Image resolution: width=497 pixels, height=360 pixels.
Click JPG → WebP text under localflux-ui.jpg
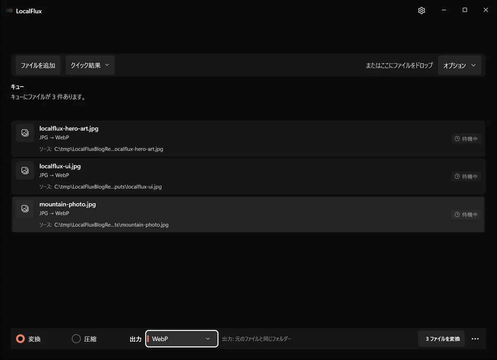click(54, 175)
